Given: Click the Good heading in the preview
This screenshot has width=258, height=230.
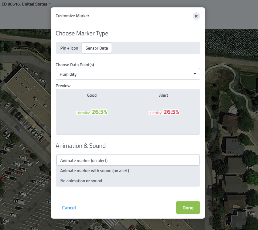Looking at the screenshot, I should [x=92, y=95].
